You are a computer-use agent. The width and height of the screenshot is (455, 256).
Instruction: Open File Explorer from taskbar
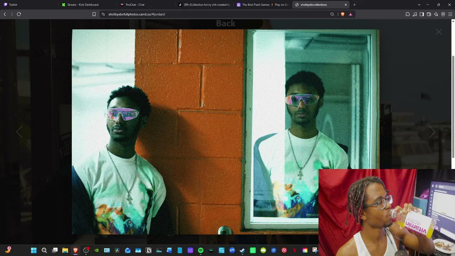[65, 250]
